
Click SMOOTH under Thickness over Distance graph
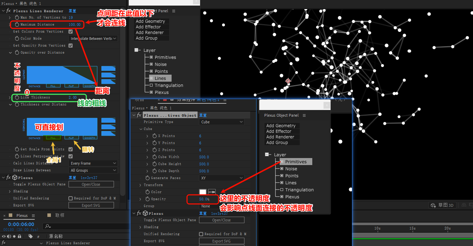(90, 138)
